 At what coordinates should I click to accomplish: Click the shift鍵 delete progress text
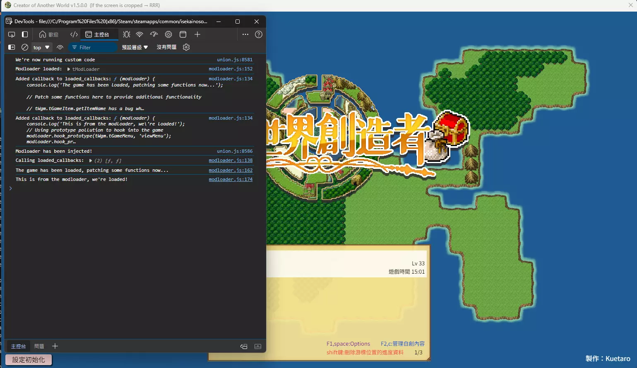coord(365,352)
